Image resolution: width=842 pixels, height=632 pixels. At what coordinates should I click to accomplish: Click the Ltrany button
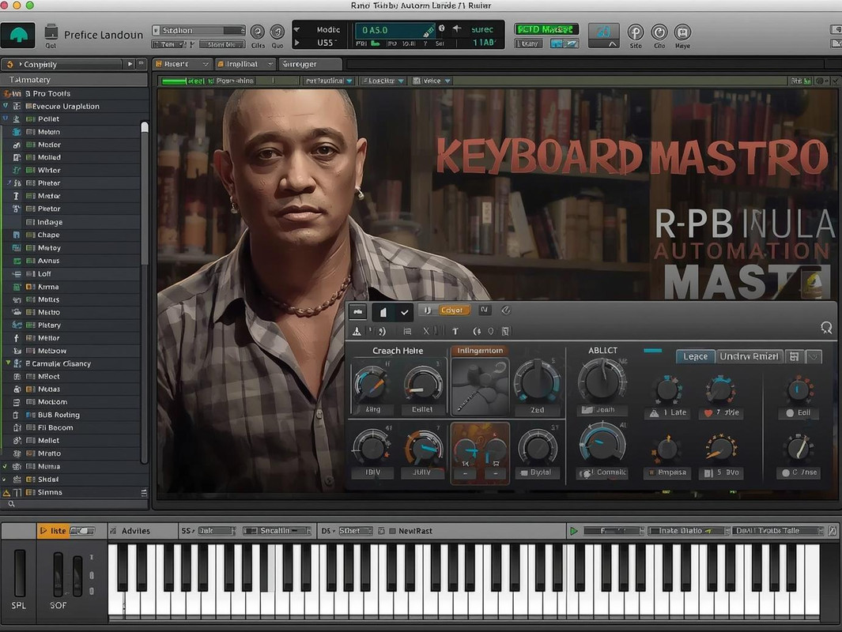[529, 43]
